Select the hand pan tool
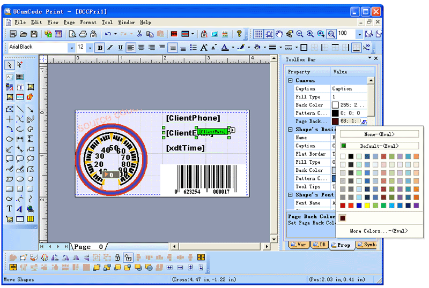 (x=279, y=34)
